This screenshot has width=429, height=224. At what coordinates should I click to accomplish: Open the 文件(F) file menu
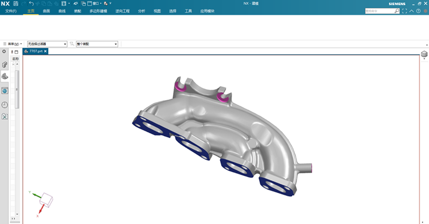pos(11,11)
